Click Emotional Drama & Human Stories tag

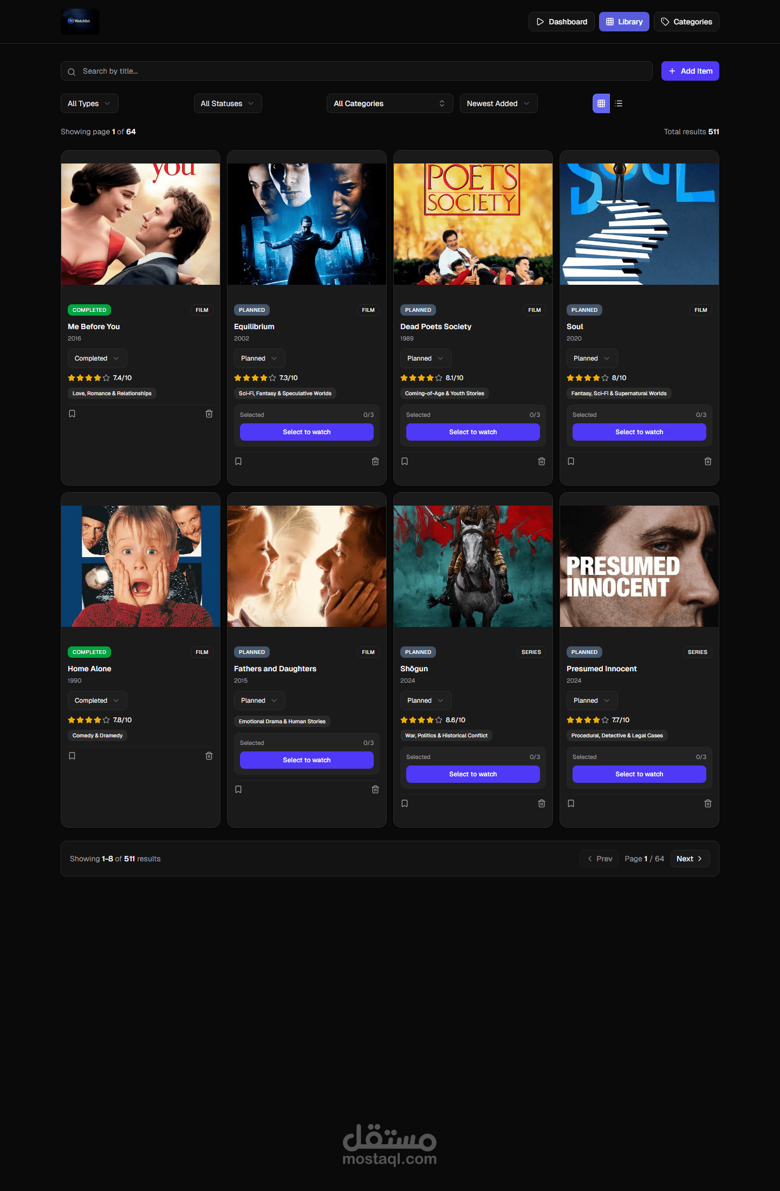tap(282, 722)
